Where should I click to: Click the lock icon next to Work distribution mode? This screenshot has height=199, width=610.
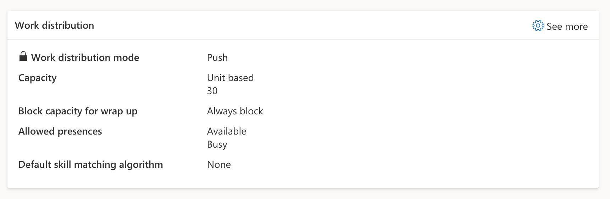(x=23, y=56)
